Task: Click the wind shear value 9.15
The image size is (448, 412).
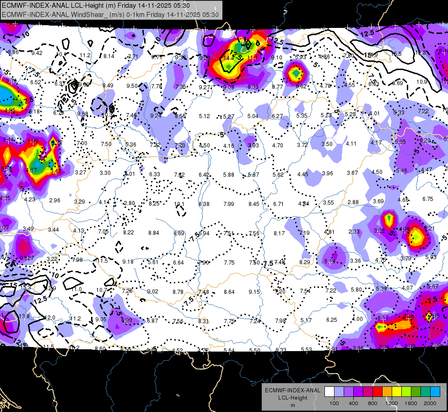Action: pyautogui.click(x=254, y=292)
